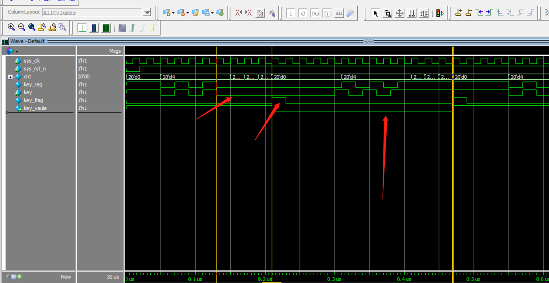
Task: Click the toolbar overflow chevron at far right
Action: coord(547,13)
